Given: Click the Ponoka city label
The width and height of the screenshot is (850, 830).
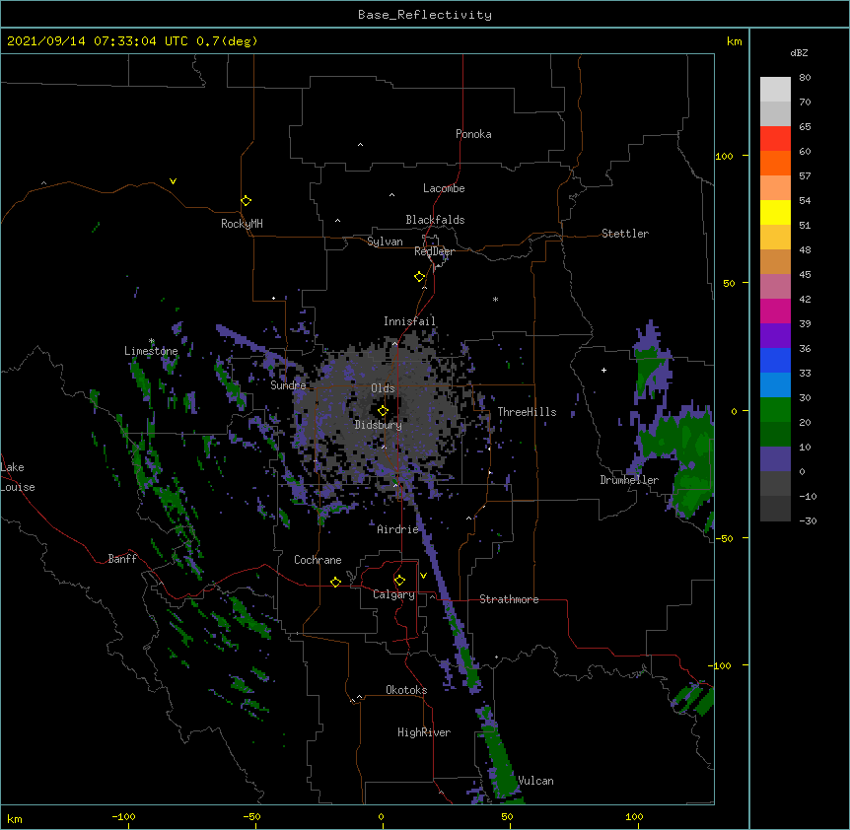Looking at the screenshot, I should pyautogui.click(x=473, y=134).
